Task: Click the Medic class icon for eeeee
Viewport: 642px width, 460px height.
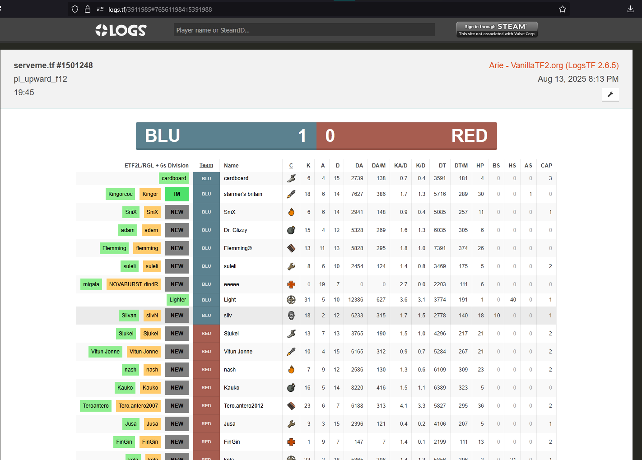Action: pos(291,284)
